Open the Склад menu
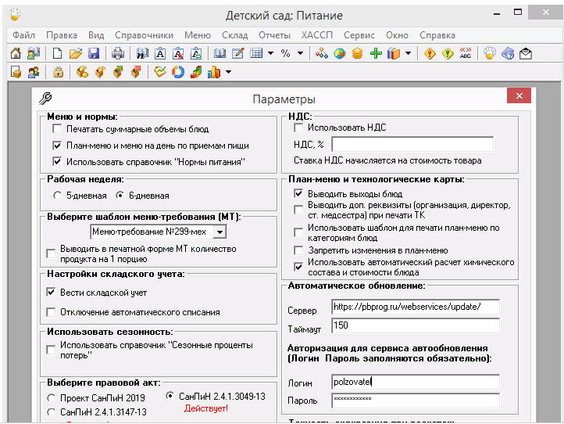The width and height of the screenshot is (564, 424). click(x=234, y=35)
